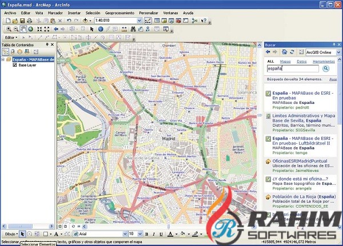Refresh the Buscar search panel
The image size is (343, 246).
[292, 52]
